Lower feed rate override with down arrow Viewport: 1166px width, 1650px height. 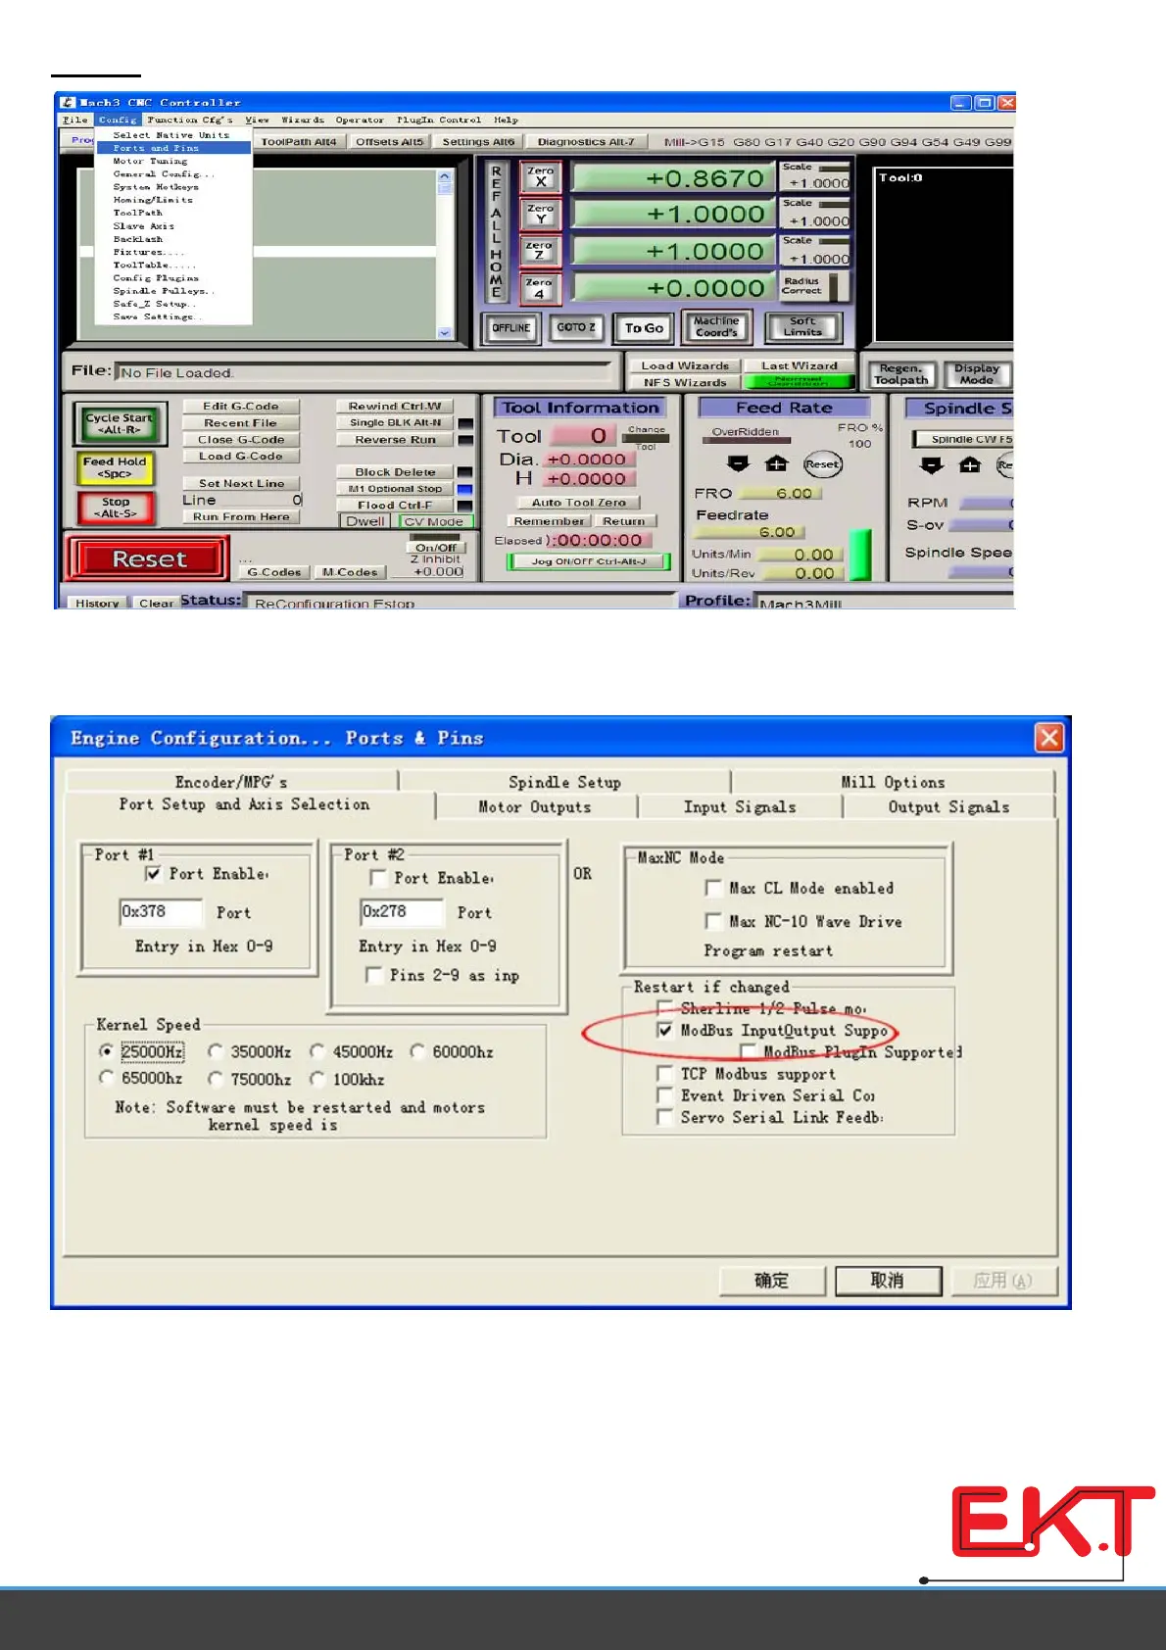point(739,463)
